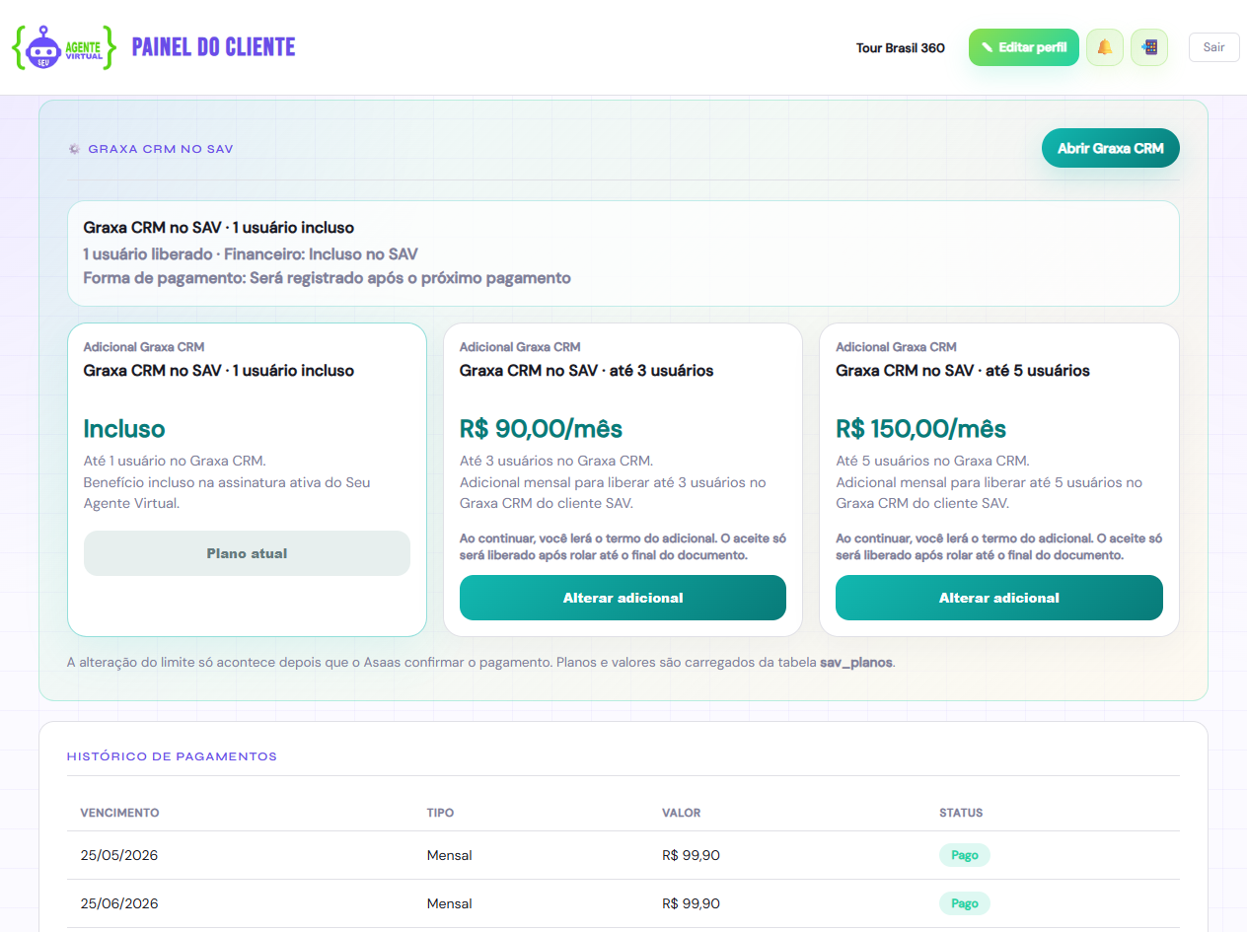Click the sav_planos table name in footnote
Image resolution: width=1247 pixels, height=932 pixels.
point(856,662)
